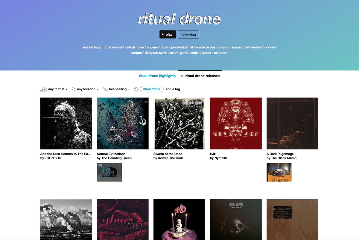Click the location pin icon
The height and width of the screenshot is (240, 359).
[74, 89]
